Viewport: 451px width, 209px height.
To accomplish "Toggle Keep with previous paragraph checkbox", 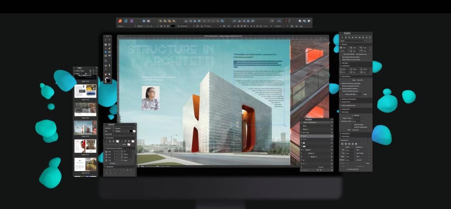I will (342, 84).
